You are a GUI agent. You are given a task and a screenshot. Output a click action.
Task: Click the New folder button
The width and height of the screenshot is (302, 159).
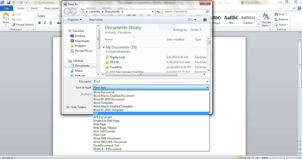(x=95, y=19)
